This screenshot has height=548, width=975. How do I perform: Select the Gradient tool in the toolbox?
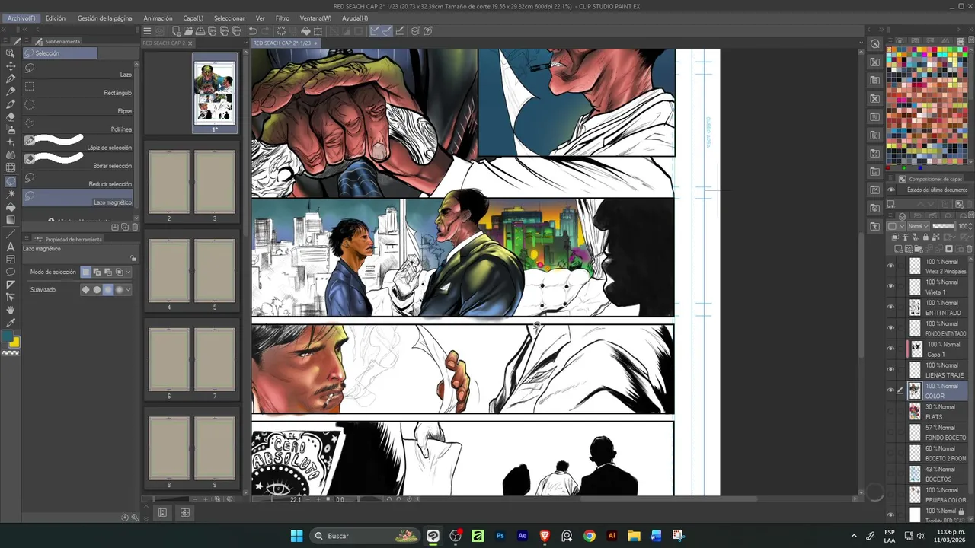click(11, 220)
